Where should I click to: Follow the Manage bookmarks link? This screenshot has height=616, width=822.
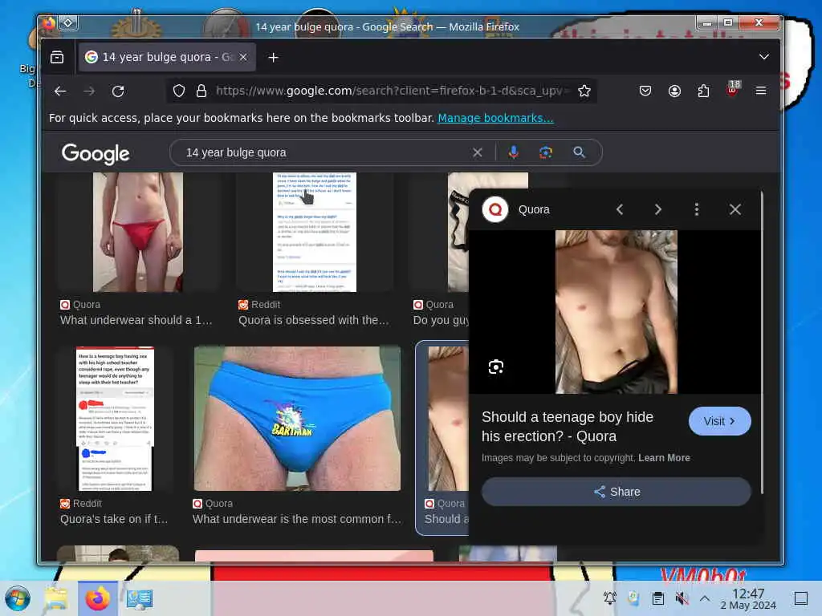pyautogui.click(x=495, y=118)
